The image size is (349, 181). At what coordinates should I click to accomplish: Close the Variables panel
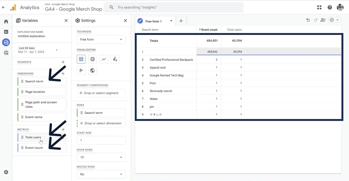(x=66, y=20)
